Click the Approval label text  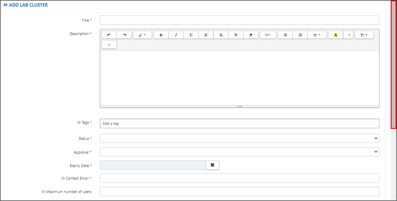(x=81, y=152)
